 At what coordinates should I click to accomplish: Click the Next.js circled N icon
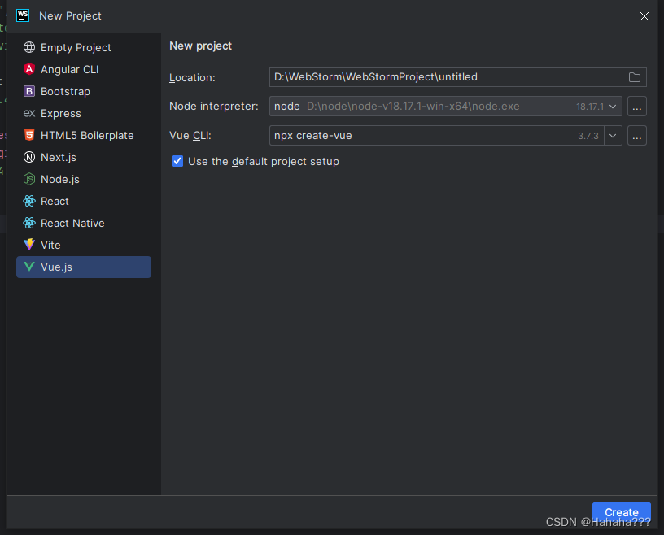coord(29,158)
